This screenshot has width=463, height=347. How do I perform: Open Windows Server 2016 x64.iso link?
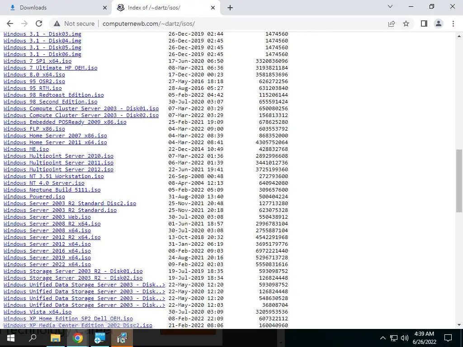point(47,251)
